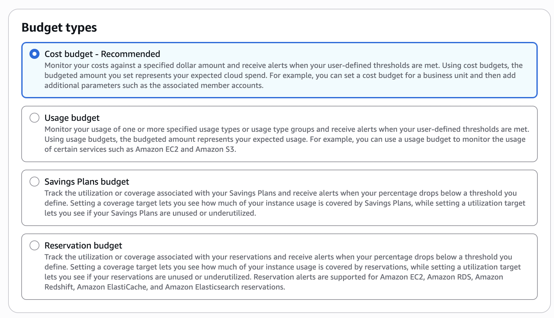Click the 'Budget types' section heading
Image resolution: width=554 pixels, height=318 pixels.
click(x=59, y=28)
